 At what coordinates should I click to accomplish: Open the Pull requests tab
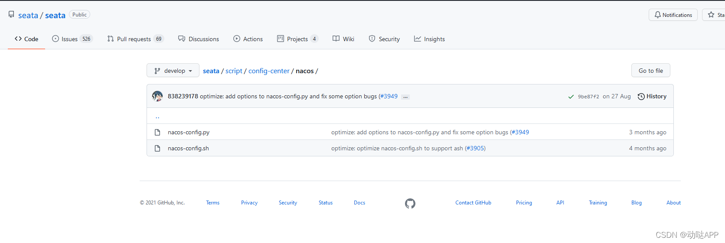pos(135,39)
